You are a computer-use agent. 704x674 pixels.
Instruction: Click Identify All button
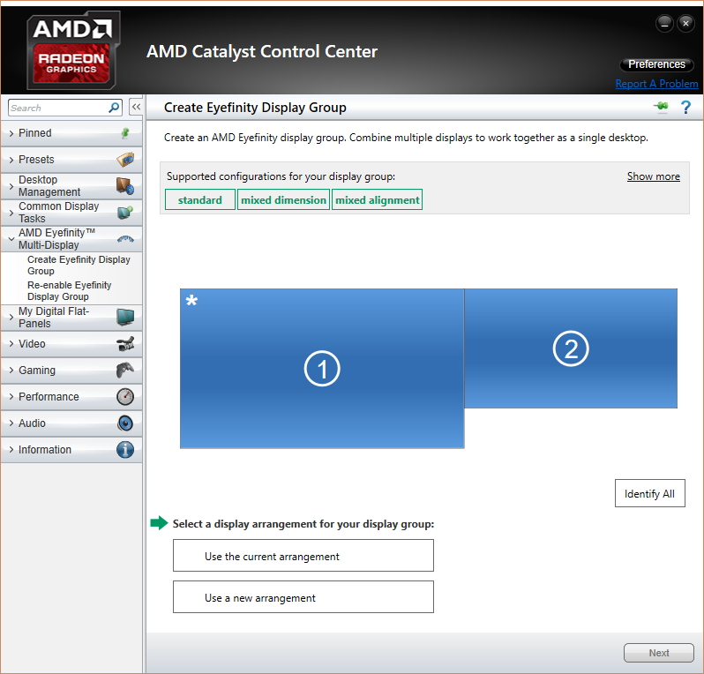[x=649, y=493]
